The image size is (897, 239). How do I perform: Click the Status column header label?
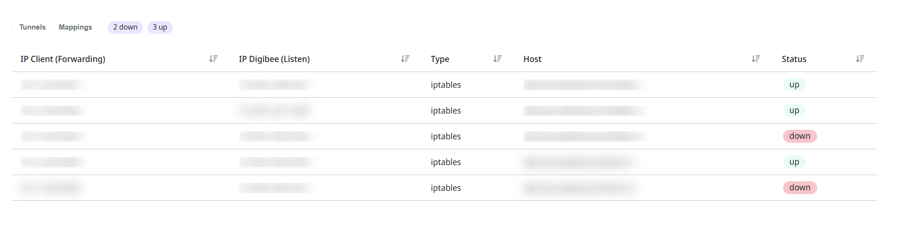[794, 59]
